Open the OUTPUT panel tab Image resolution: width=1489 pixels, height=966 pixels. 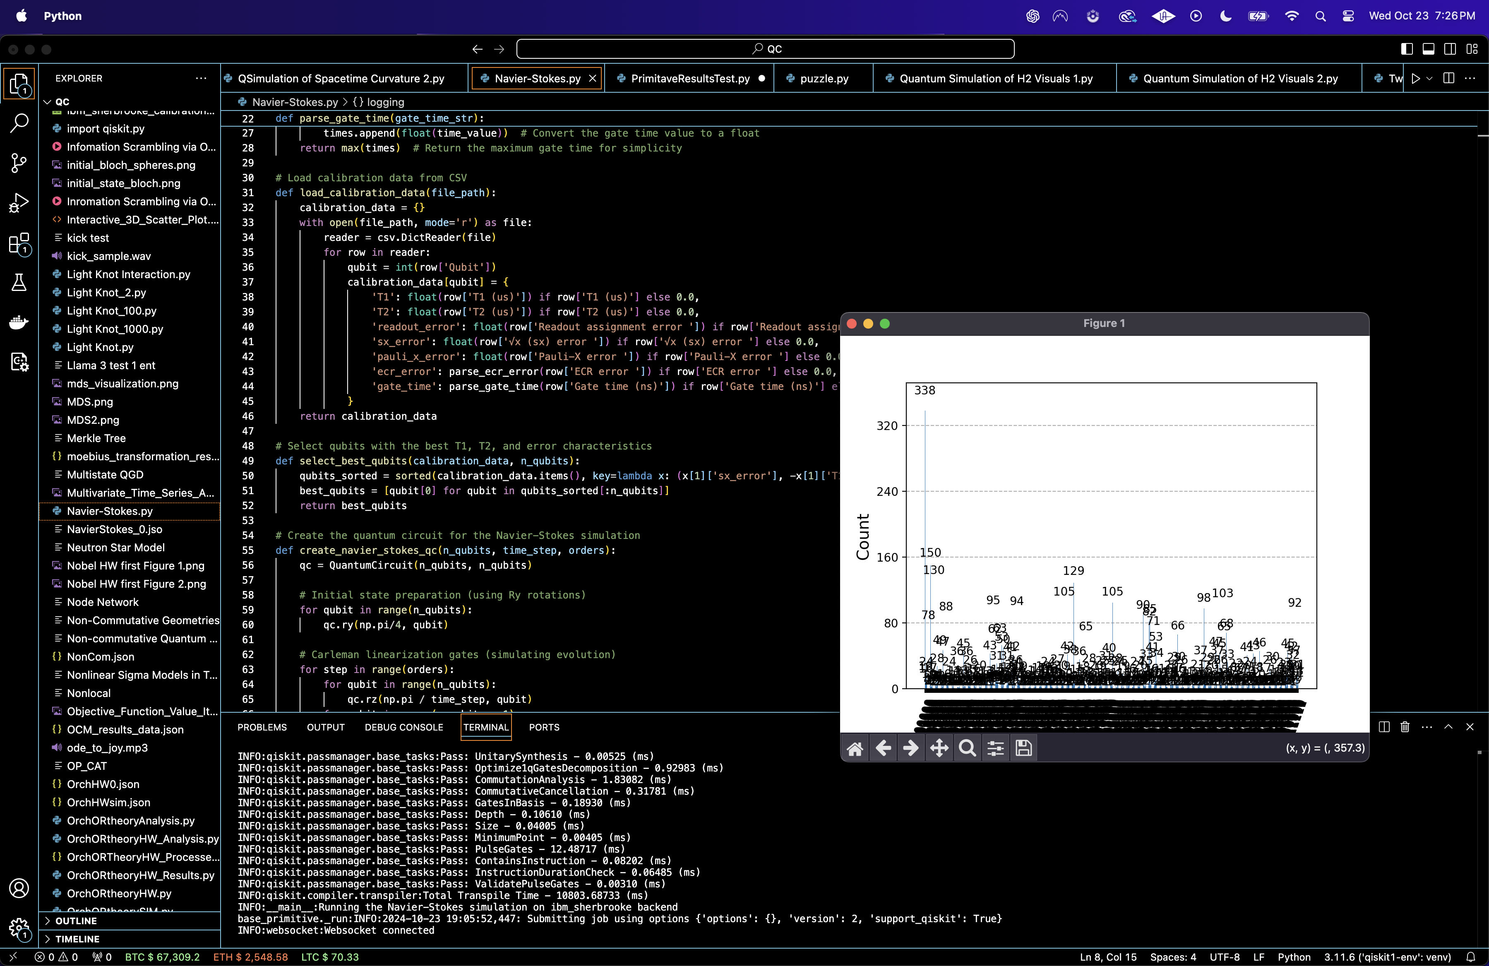325,727
